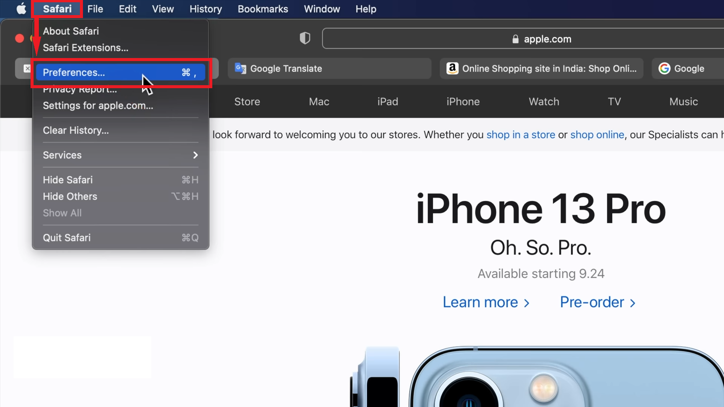Open the Amazon shopping favorite icon
Image resolution: width=724 pixels, height=407 pixels.
(452, 68)
